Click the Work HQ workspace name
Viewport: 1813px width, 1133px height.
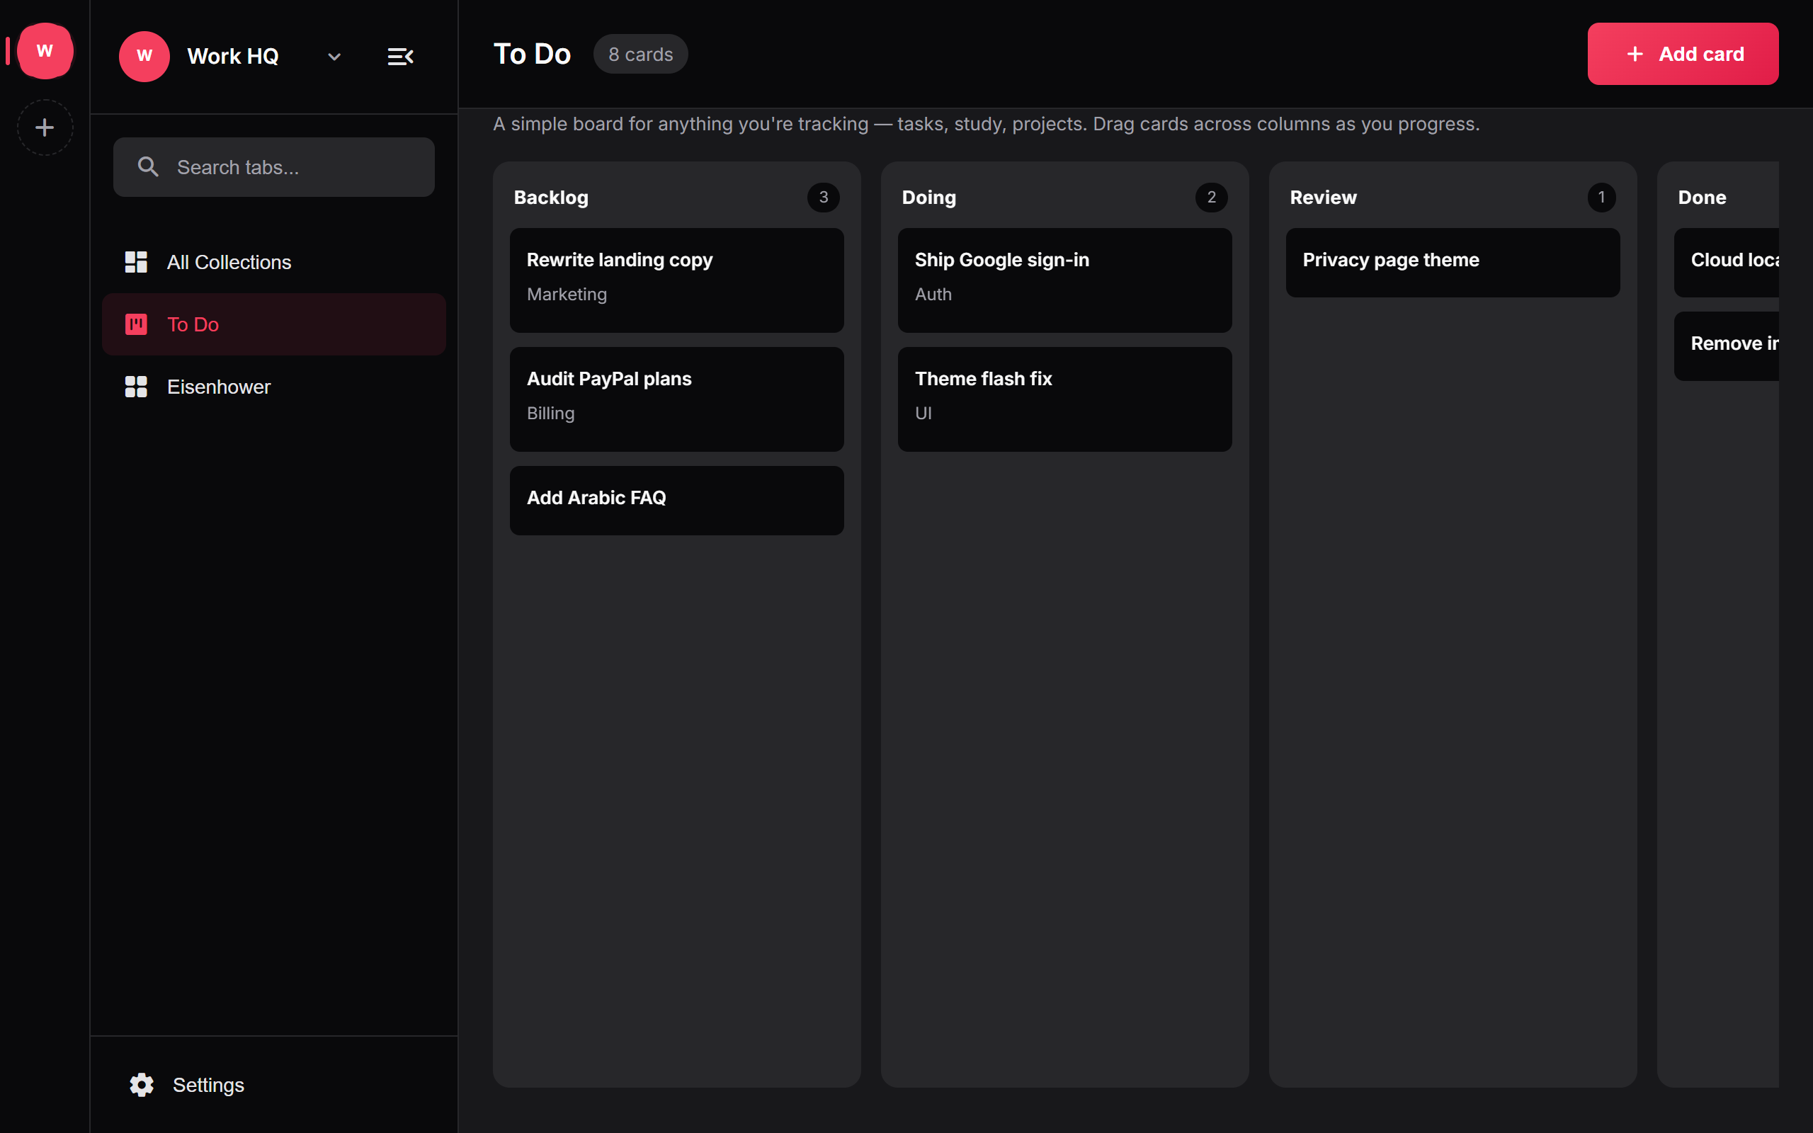(x=233, y=56)
